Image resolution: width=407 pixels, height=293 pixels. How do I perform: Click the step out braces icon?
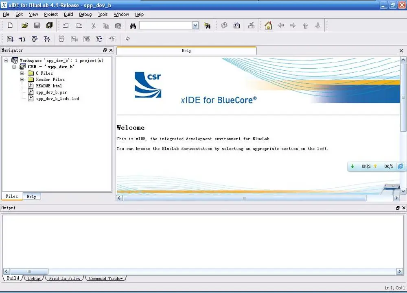[47, 39]
